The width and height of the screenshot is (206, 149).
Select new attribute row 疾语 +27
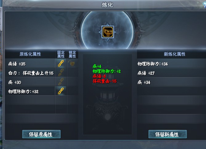[x=172, y=73]
